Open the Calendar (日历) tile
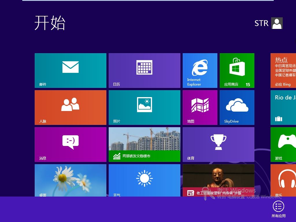 pyautogui.click(x=145, y=71)
